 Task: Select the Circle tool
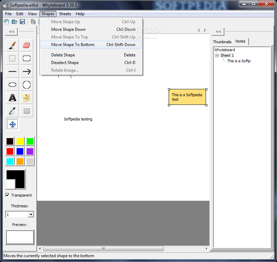tap(27, 85)
